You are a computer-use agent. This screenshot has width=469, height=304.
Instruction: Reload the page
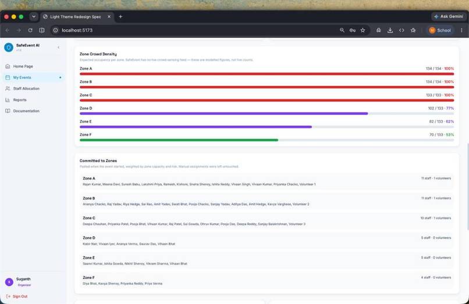(30, 30)
